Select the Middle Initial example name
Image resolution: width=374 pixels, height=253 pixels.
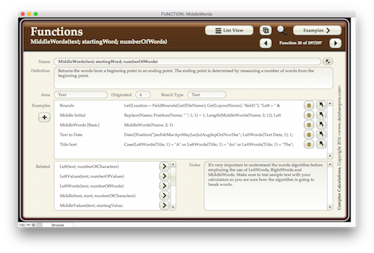click(x=72, y=115)
